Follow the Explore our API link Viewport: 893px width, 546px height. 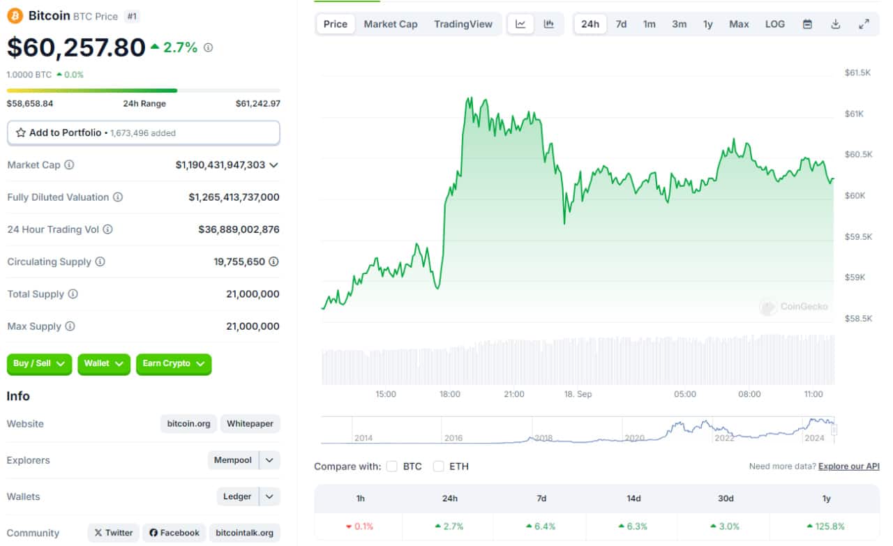tap(849, 466)
